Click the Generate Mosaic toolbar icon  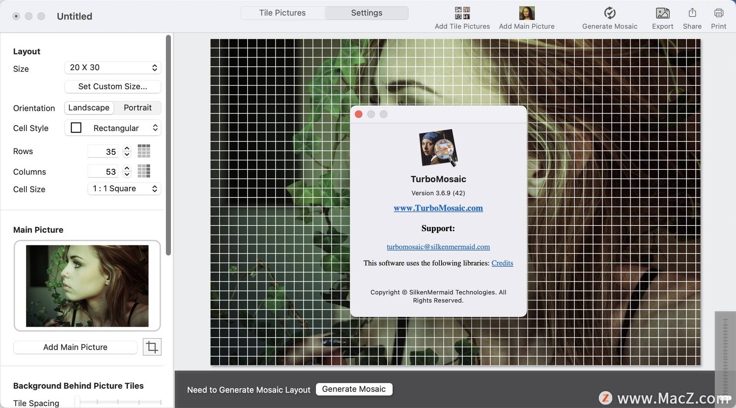tap(609, 13)
